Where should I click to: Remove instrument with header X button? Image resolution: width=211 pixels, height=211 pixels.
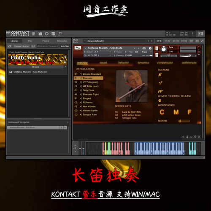coord(199,46)
